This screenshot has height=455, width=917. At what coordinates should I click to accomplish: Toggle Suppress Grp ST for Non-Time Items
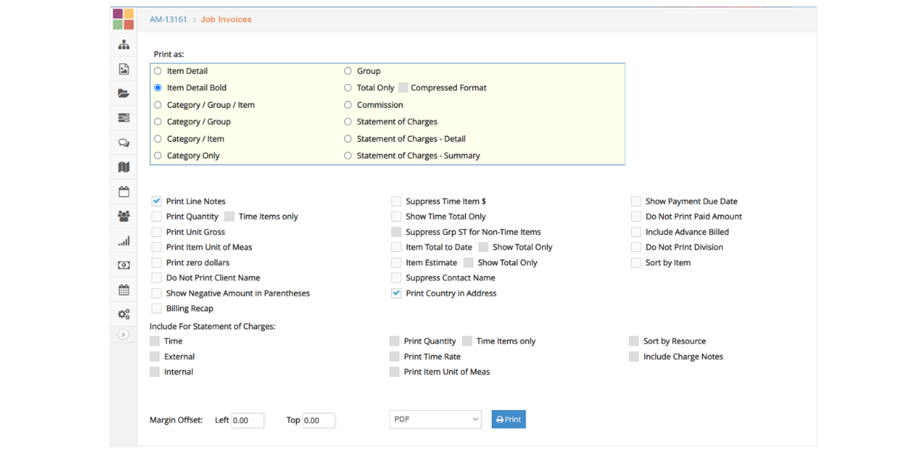pyautogui.click(x=396, y=232)
